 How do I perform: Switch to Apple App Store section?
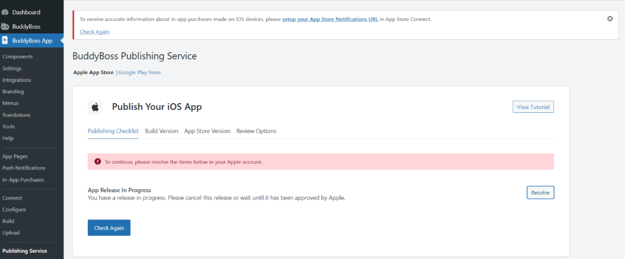(x=94, y=72)
